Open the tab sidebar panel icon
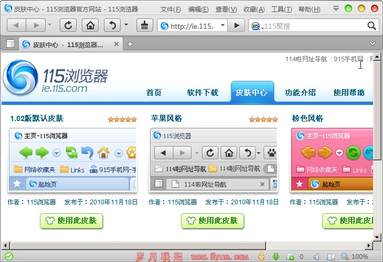Viewport: 383px width, 262px height. (10, 43)
